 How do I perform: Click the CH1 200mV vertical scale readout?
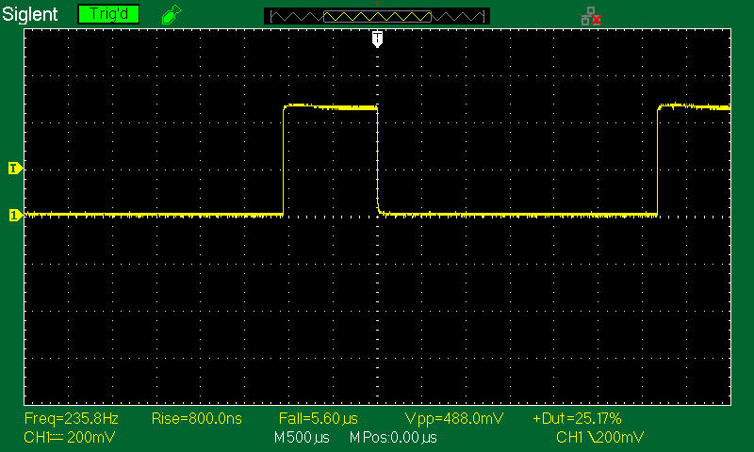[60, 438]
